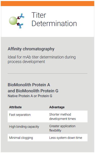Click the blue antibody at top of icon

pyautogui.click(x=22, y=16)
